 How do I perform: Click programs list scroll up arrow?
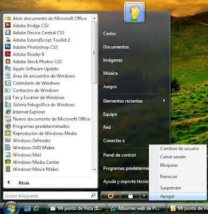tap(94, 18)
